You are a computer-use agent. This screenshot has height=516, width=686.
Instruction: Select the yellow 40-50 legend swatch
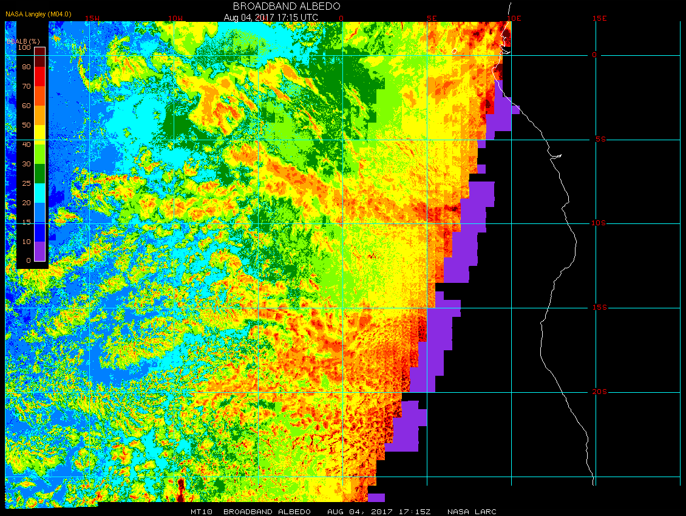click(40, 135)
